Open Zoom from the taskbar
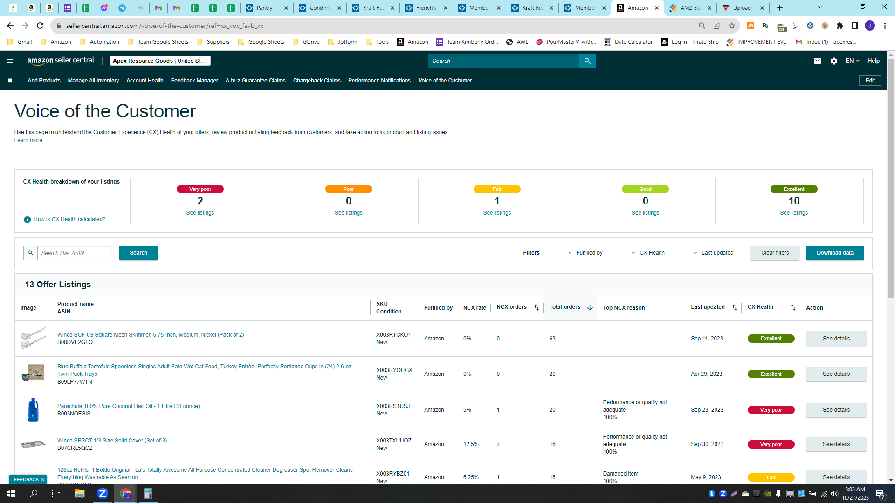 pyautogui.click(x=103, y=494)
